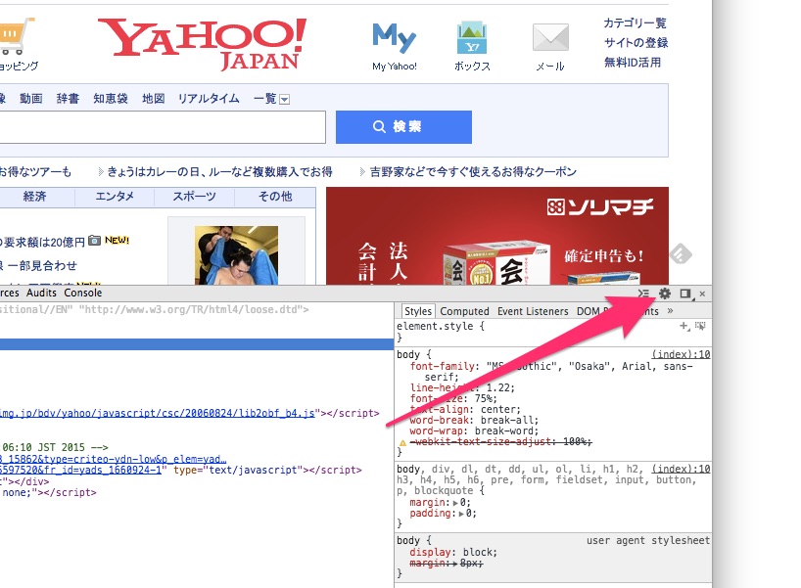The image size is (801, 588).
Task: Open the 動画 search category link
Action: [x=31, y=99]
